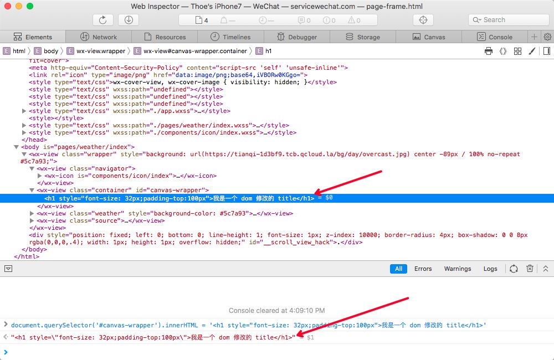This screenshot has width=554, height=360.
Task: Select the wx-cover-view style element line
Action: tap(183, 83)
